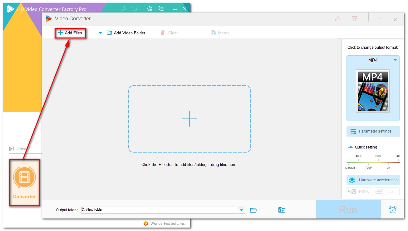408x231 pixels.
Task: Toggle Intel acceleration
Action: (x=386, y=191)
